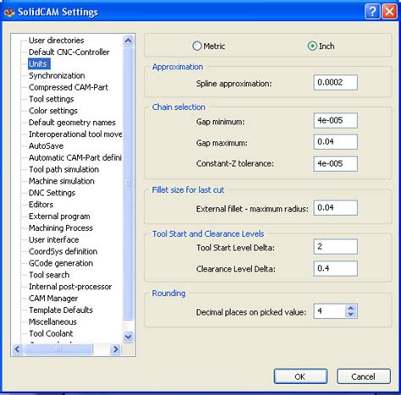Open DNC Settings page
The width and height of the screenshot is (401, 395).
pos(52,193)
